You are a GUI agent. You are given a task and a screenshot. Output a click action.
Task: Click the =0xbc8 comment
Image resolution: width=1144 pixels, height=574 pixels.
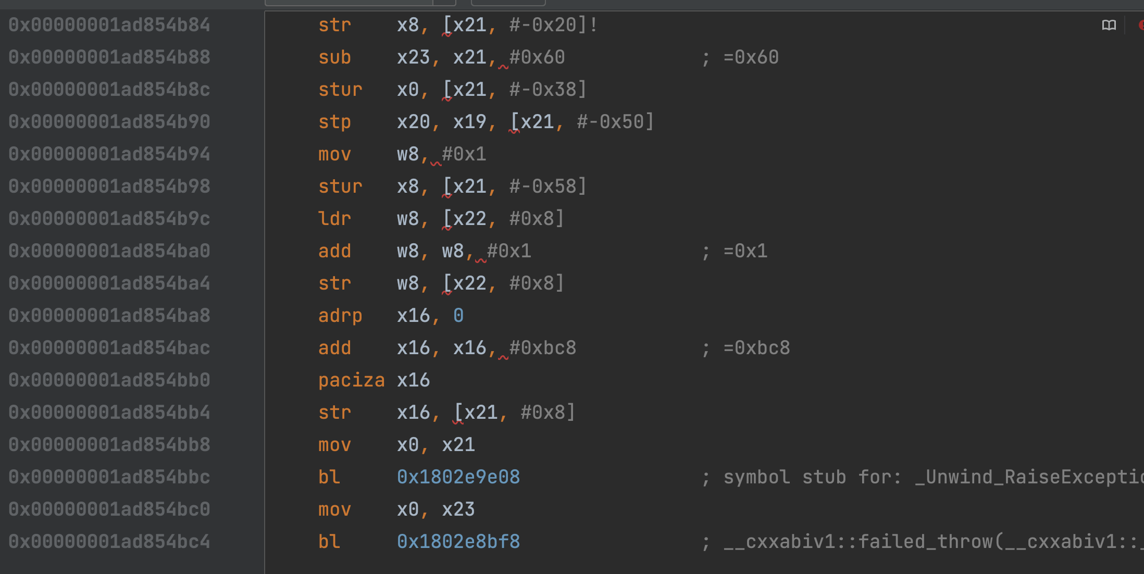[756, 348]
